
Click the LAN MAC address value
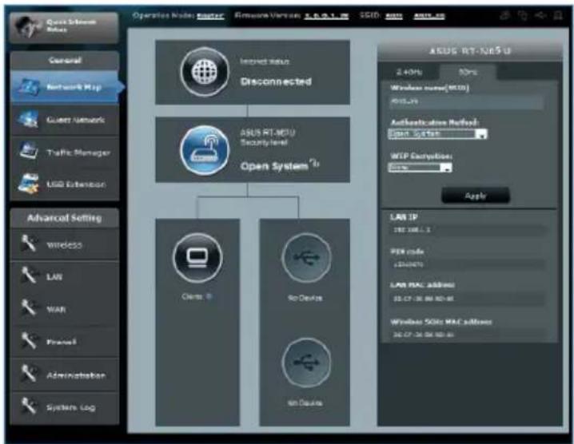[423, 299]
